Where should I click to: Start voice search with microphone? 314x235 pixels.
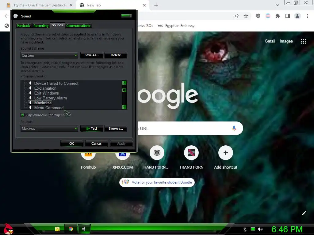[x=234, y=128]
